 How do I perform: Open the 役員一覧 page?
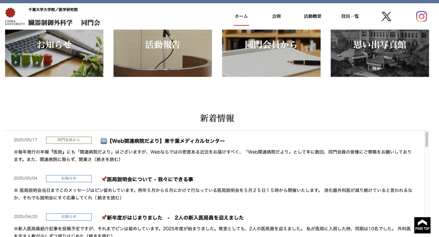[350, 16]
